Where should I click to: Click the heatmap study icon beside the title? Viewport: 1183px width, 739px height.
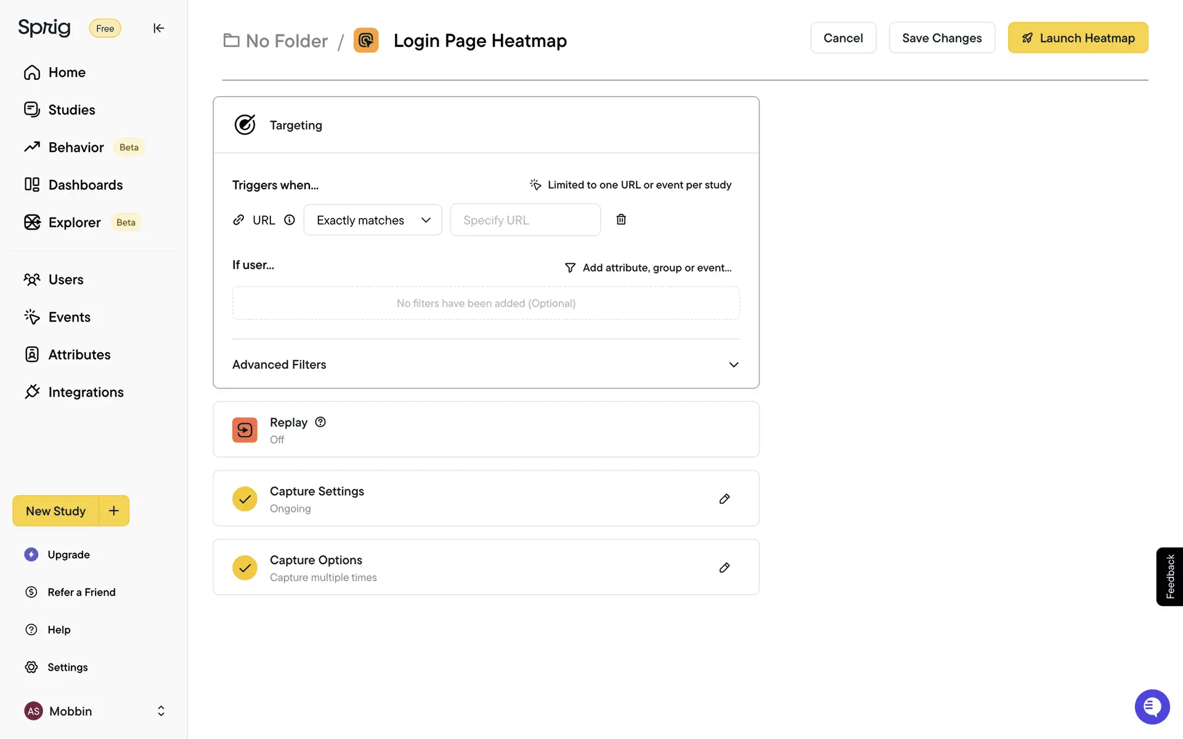point(366,41)
